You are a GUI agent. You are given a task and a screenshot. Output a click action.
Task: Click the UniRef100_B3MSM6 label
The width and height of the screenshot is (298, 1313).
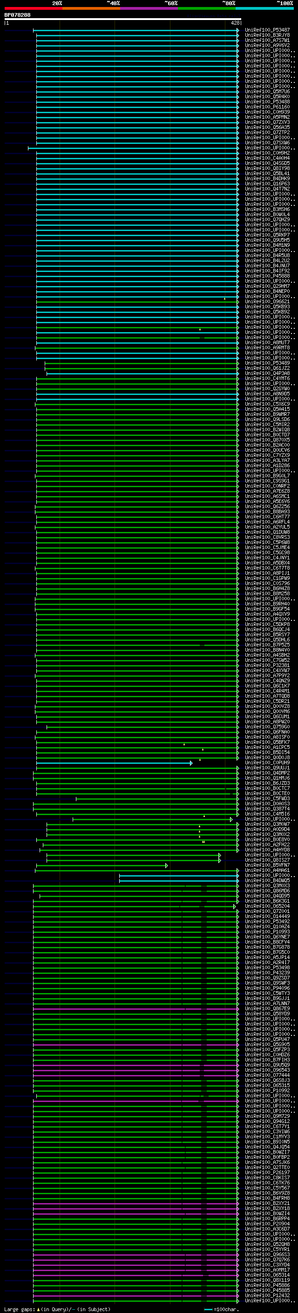click(x=267, y=210)
